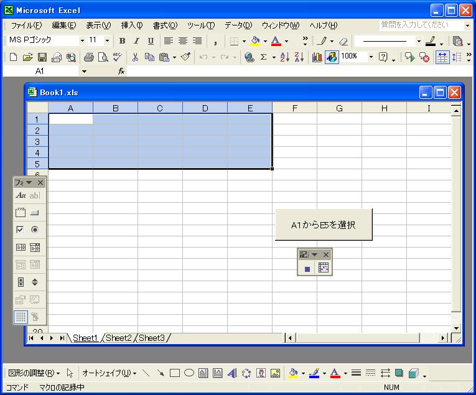The width and height of the screenshot is (476, 395).
Task: Open the Name Box dropdown arrow
Action: (x=85, y=72)
